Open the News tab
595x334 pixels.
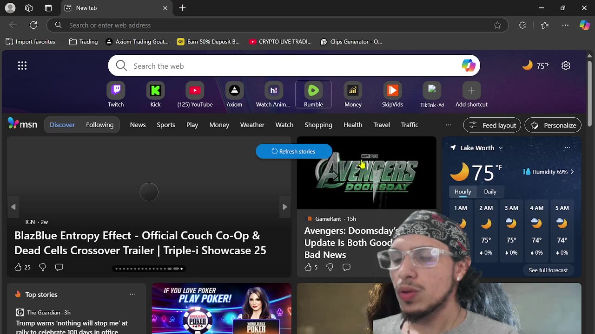pyautogui.click(x=138, y=125)
